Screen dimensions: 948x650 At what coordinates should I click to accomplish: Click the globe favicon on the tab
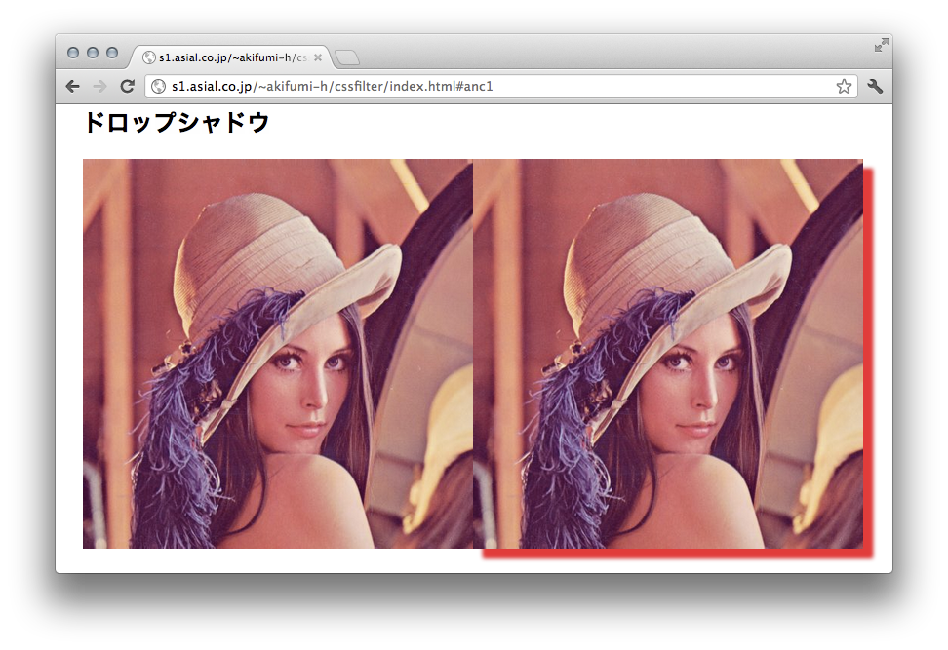point(149,57)
